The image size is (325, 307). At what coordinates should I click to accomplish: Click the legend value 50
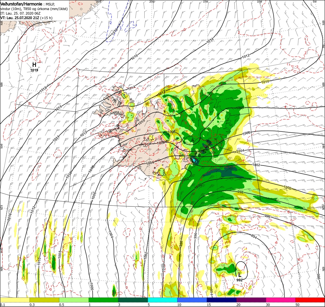(x=297, y=305)
